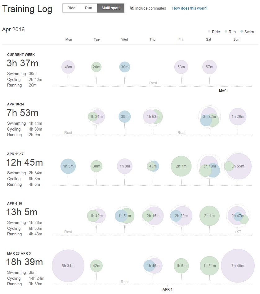Switch to the Ride tab
260x294 pixels.
(71, 8)
